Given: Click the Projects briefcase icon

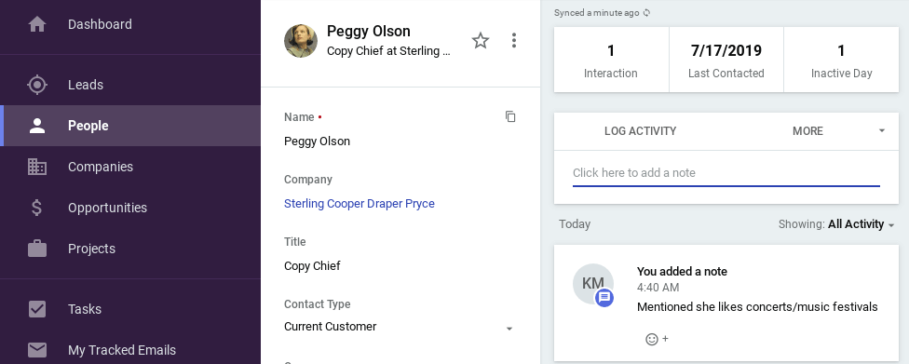Looking at the screenshot, I should pos(37,249).
